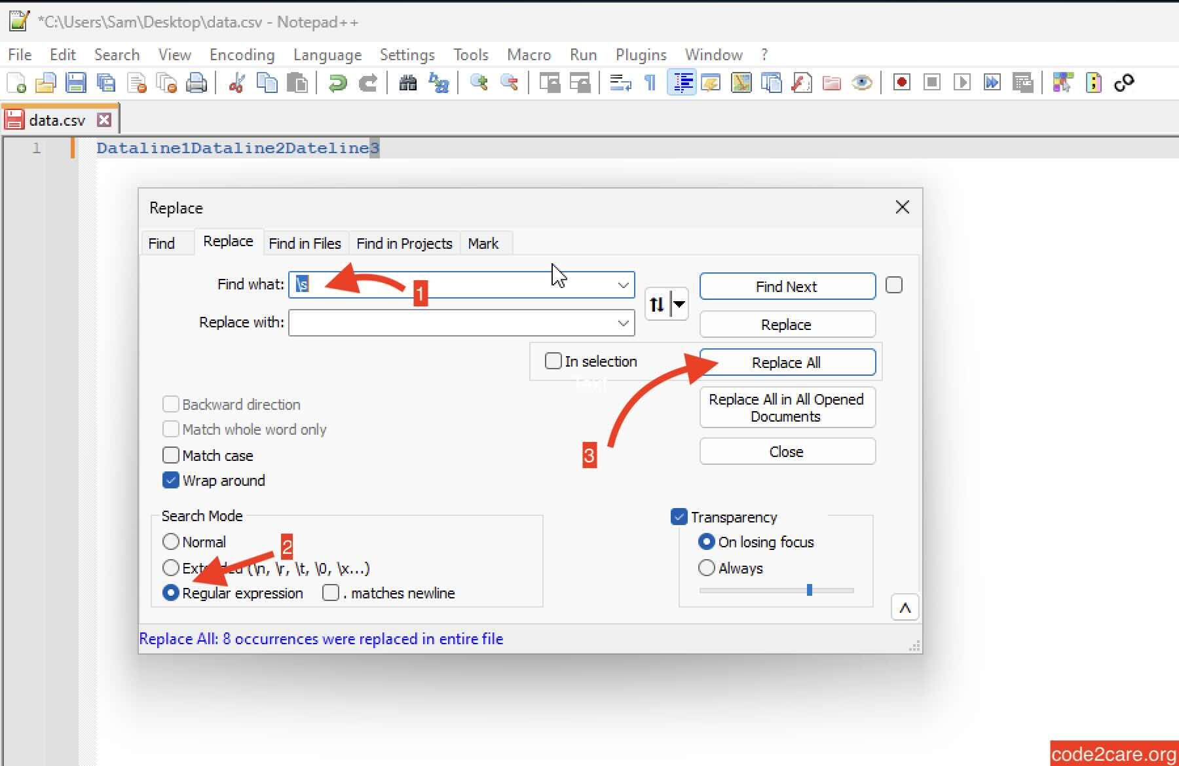
Task: Switch to the Find in Files tab
Action: coord(305,243)
